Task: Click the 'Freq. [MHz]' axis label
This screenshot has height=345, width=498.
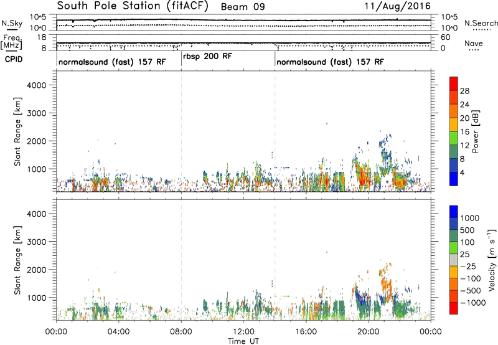Action: click(x=12, y=42)
